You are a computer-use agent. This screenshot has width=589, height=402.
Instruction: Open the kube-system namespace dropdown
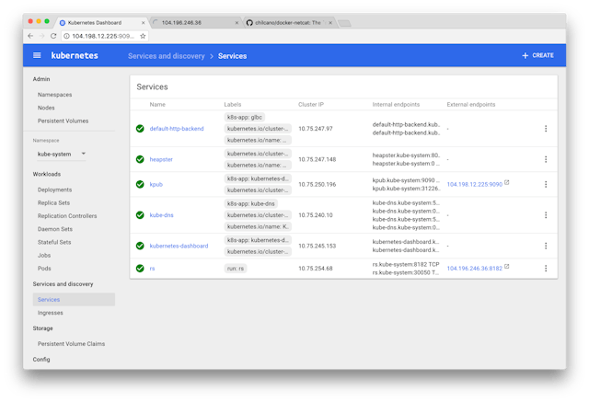coord(62,155)
